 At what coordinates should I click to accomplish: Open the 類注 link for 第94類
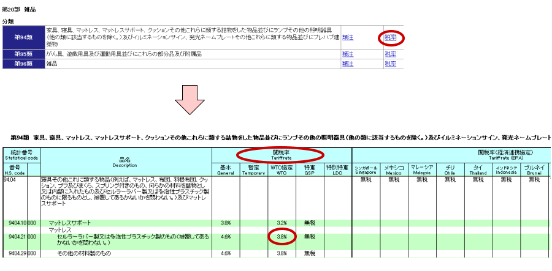(348, 37)
